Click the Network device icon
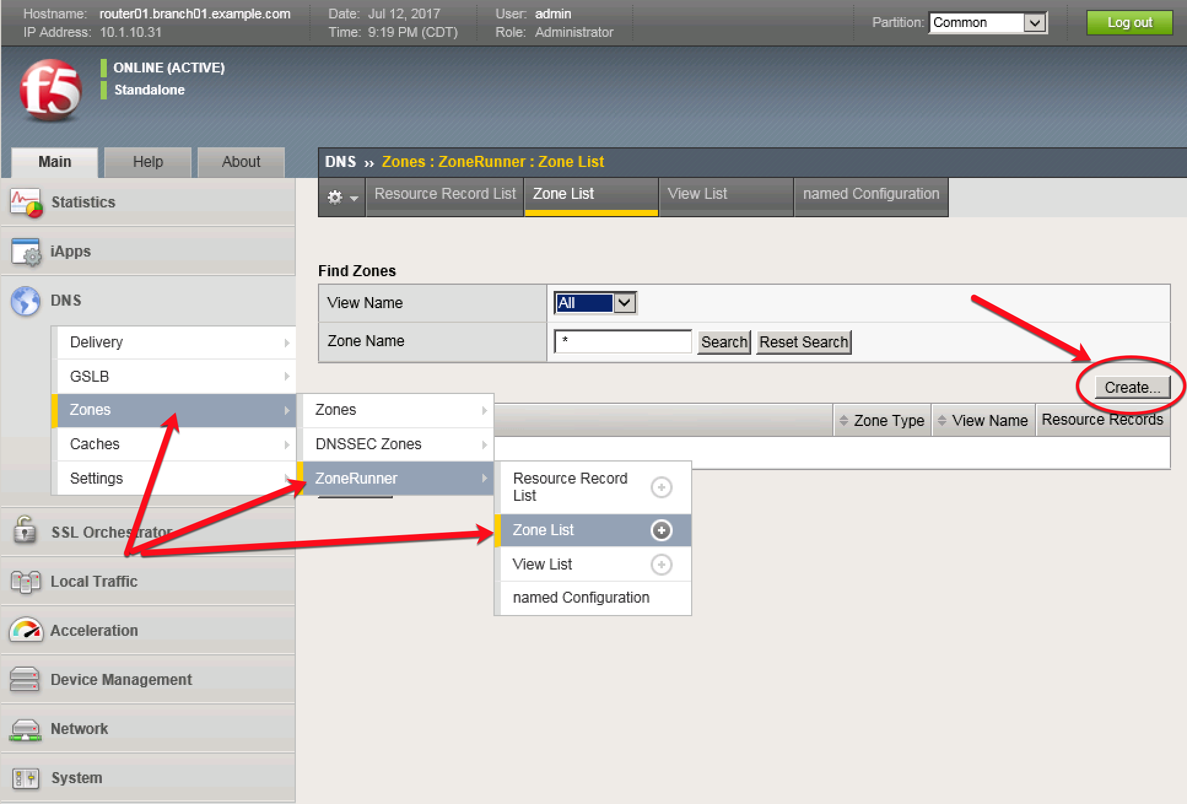 tap(26, 729)
